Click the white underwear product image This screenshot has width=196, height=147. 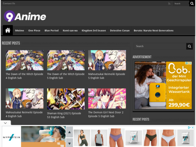coord(168,138)
